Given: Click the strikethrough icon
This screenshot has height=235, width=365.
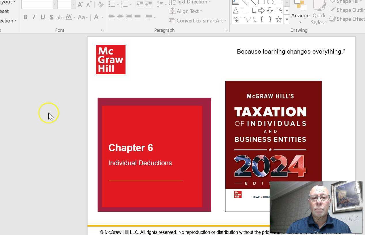Looking at the screenshot, I should [x=60, y=18].
